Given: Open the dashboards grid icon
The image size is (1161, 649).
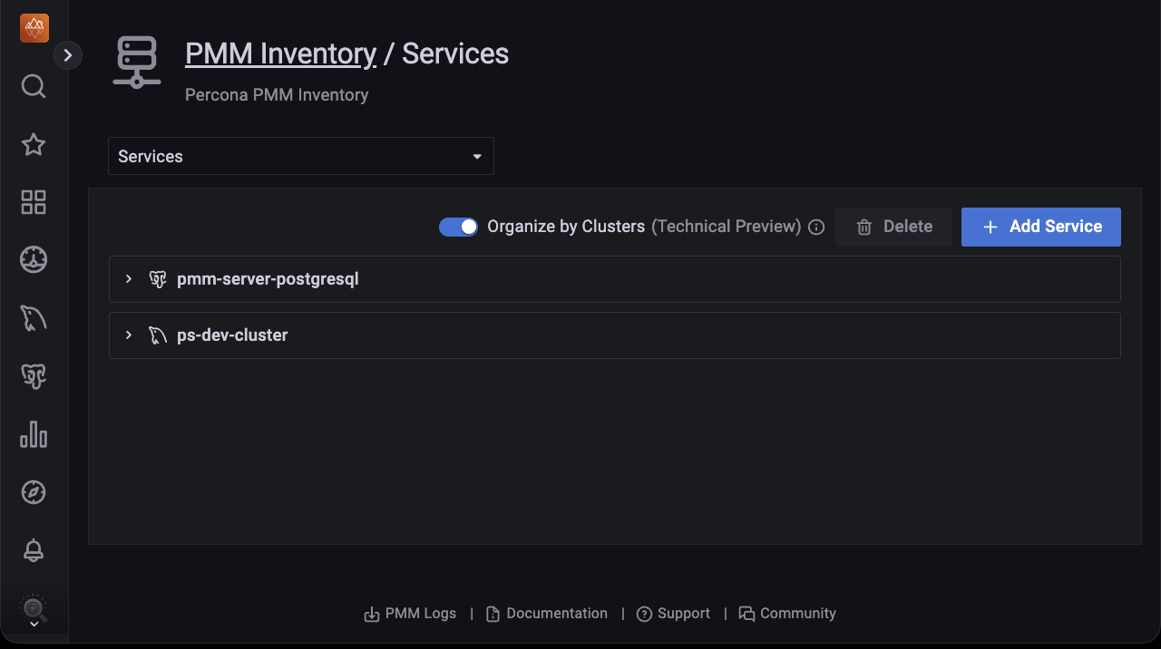Looking at the screenshot, I should (x=34, y=202).
